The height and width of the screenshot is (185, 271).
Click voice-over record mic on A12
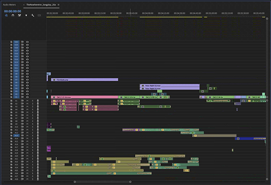point(38,133)
